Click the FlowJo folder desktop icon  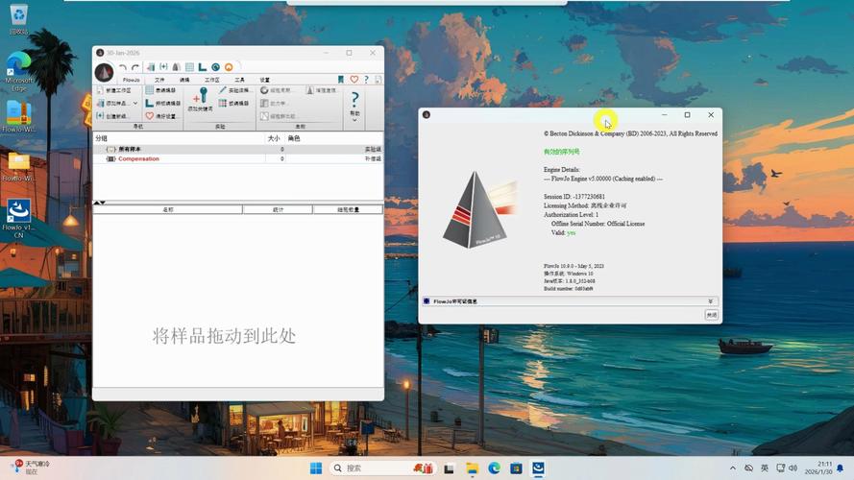[18, 166]
